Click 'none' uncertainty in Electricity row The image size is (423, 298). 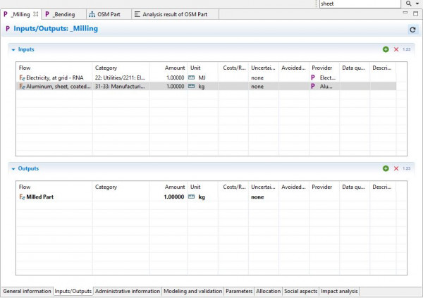pyautogui.click(x=257, y=77)
